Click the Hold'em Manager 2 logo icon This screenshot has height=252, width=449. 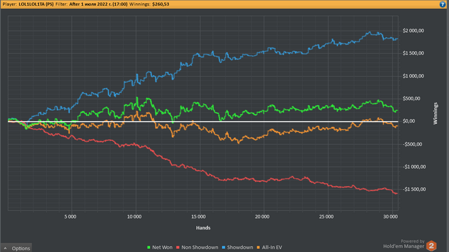(432, 246)
